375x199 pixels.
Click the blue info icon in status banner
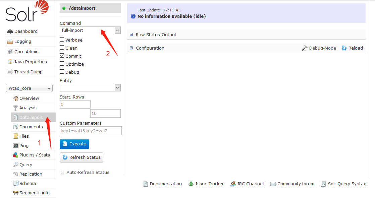(133, 16)
